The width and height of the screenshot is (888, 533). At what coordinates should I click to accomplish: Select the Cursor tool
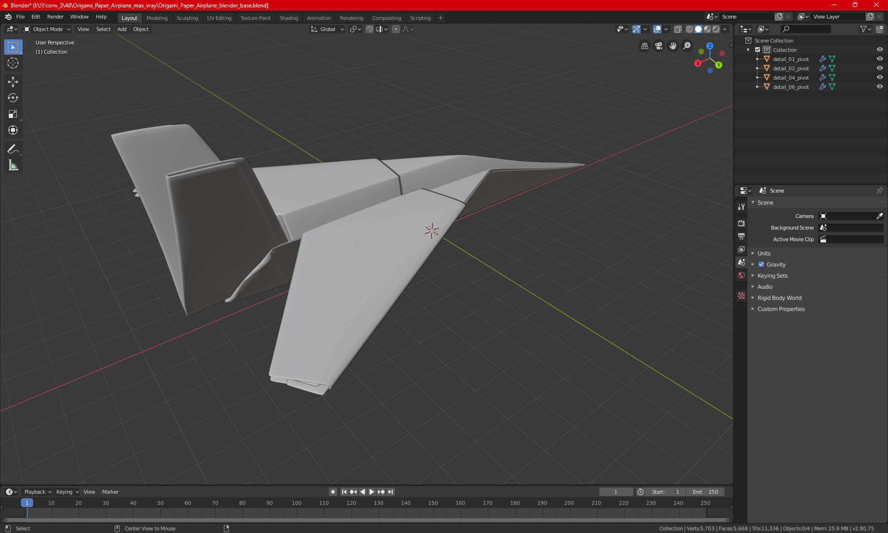(x=13, y=63)
